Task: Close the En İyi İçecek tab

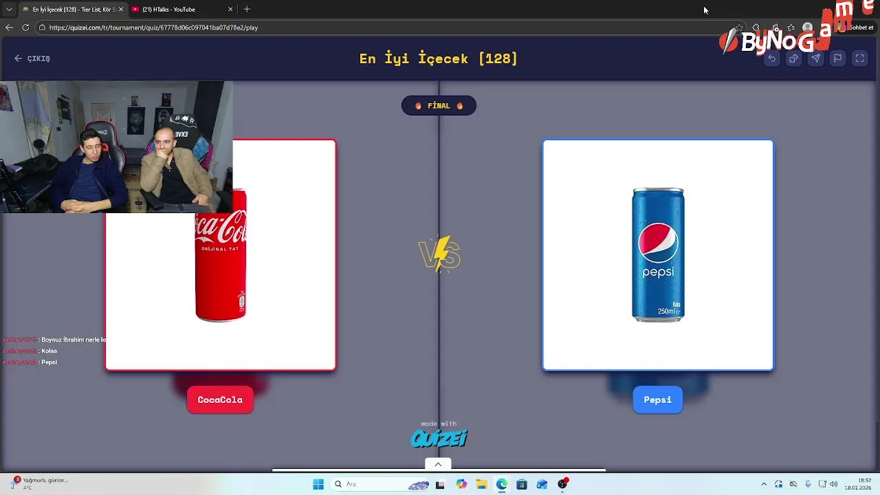Action: click(121, 9)
